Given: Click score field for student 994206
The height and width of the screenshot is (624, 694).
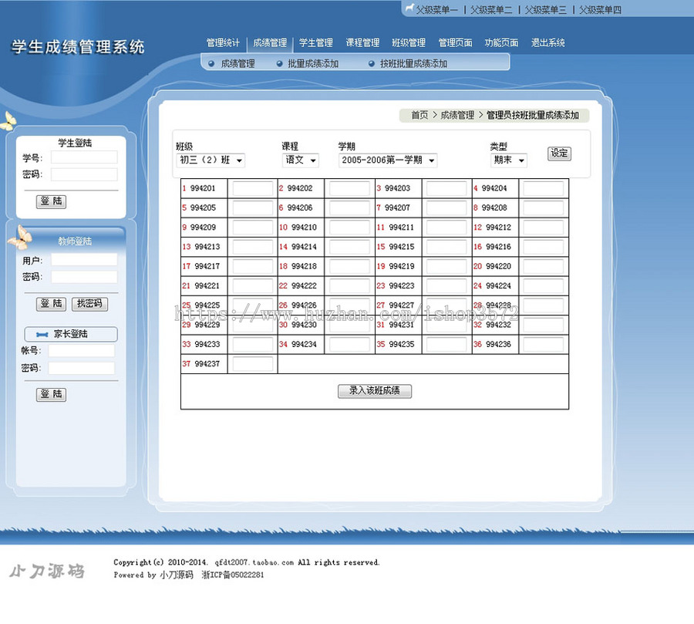Looking at the screenshot, I should pyautogui.click(x=349, y=208).
